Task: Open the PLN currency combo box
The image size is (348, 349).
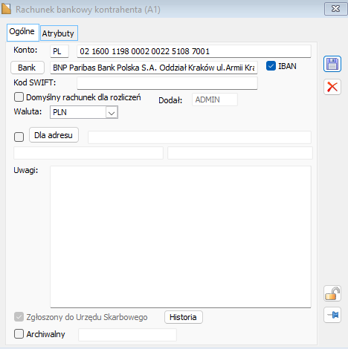Action: pyautogui.click(x=84, y=112)
